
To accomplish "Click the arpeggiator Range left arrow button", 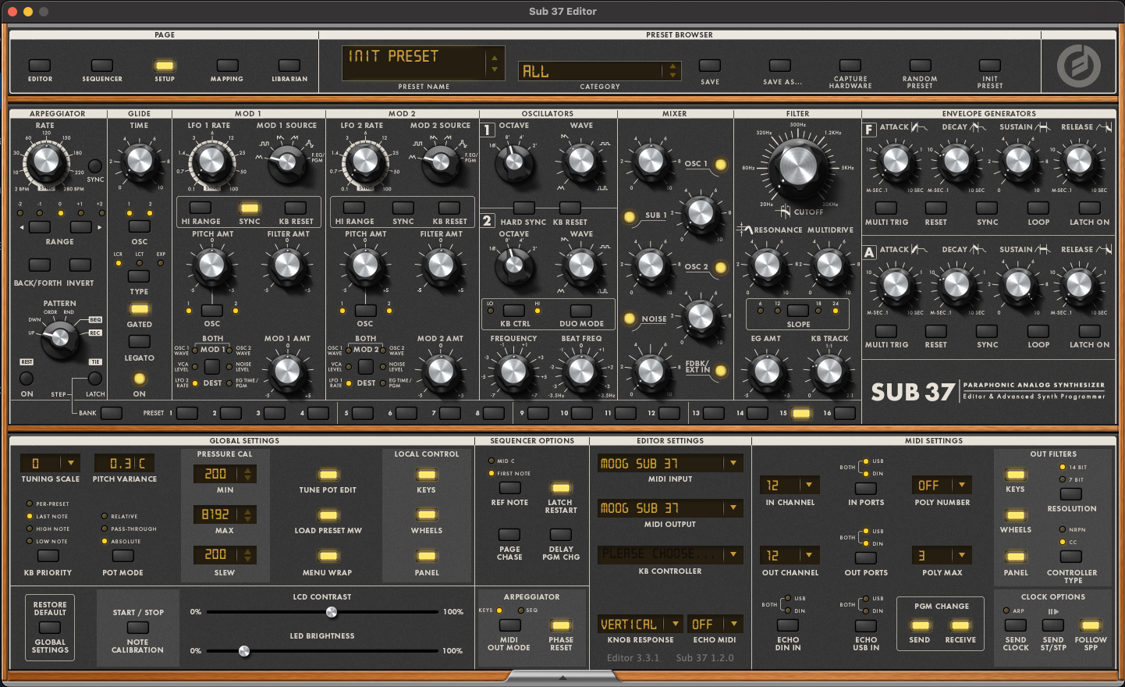I will [39, 227].
